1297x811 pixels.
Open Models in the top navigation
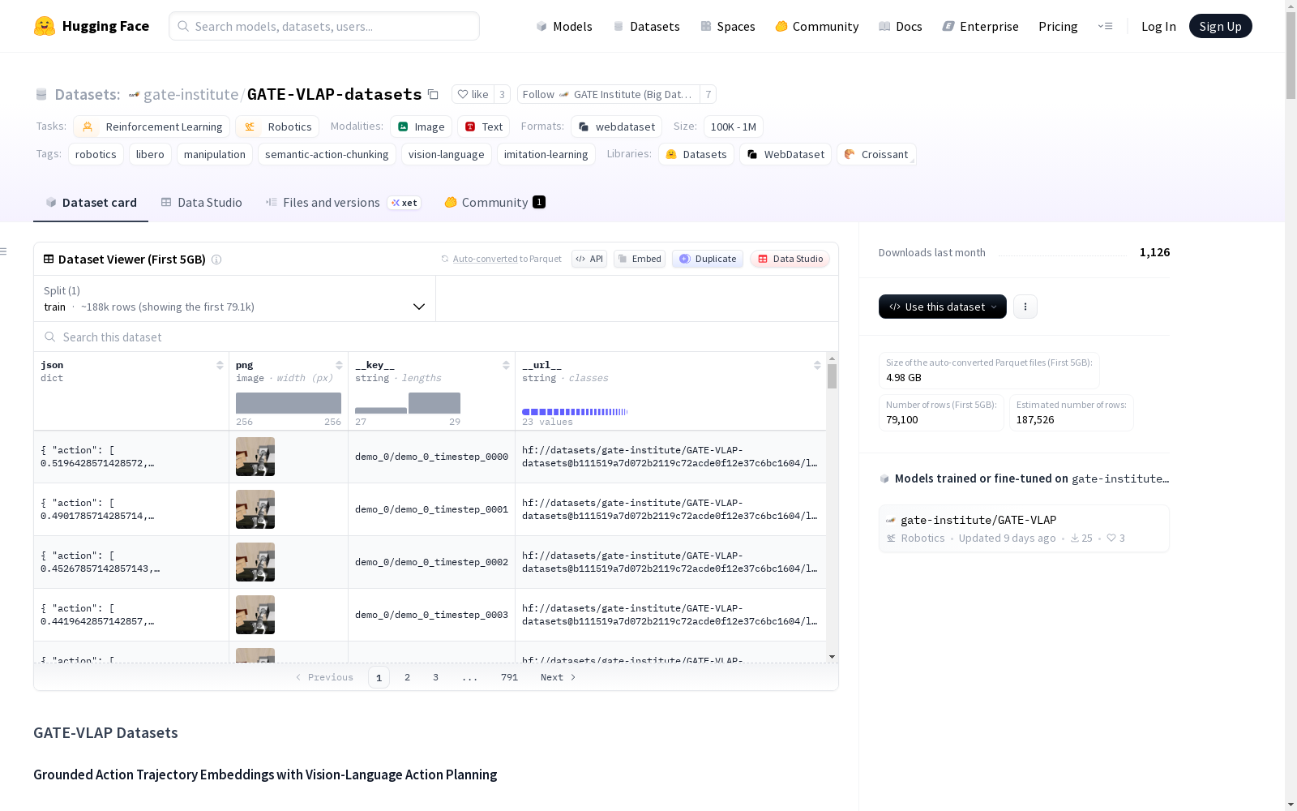(564, 26)
